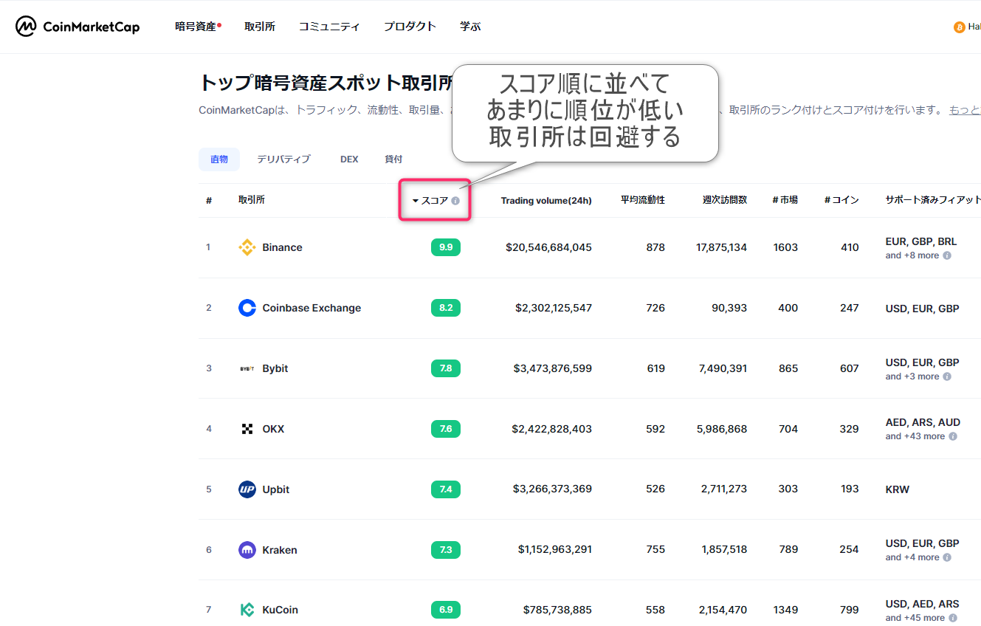Image resolution: width=981 pixels, height=626 pixels.
Task: Click info icon next to Kraken's +4 more
Action: [x=947, y=557]
